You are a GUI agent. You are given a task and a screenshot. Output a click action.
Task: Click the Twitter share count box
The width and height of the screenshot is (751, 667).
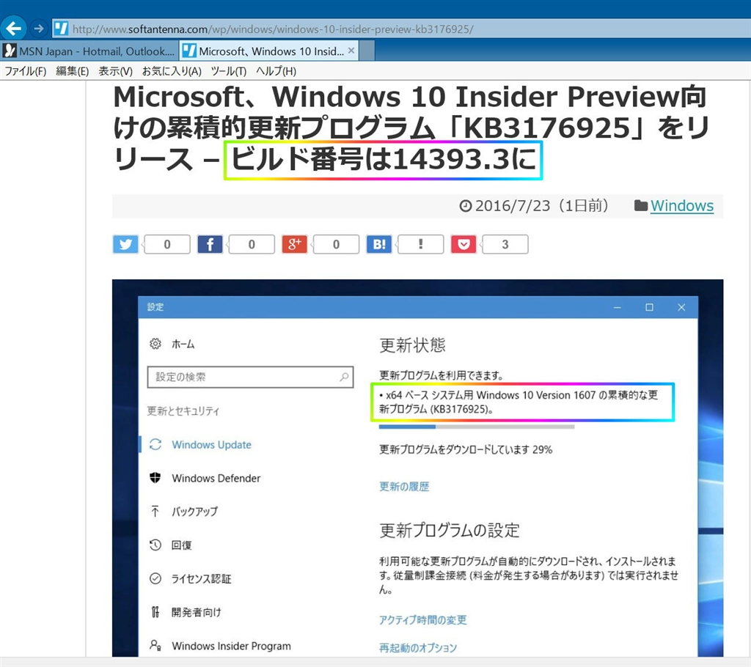point(166,244)
